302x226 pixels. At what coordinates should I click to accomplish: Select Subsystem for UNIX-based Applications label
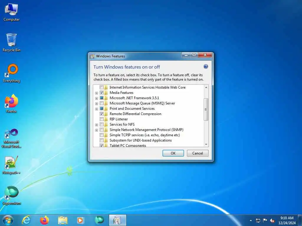(141, 140)
